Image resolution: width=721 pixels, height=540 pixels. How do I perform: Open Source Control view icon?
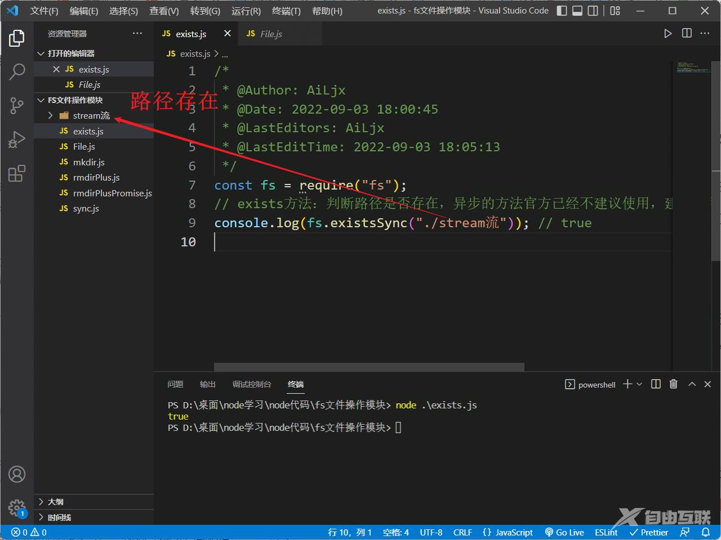coord(17,105)
